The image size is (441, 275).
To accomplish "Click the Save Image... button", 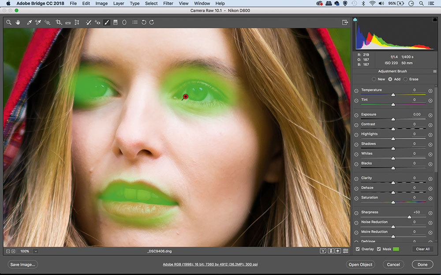I will pyautogui.click(x=22, y=264).
